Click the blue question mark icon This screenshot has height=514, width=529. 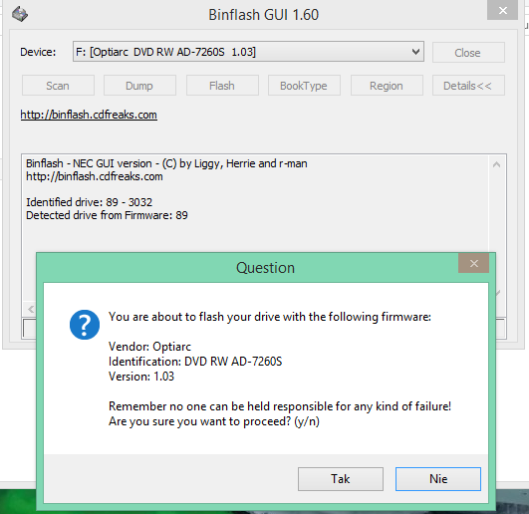click(85, 325)
